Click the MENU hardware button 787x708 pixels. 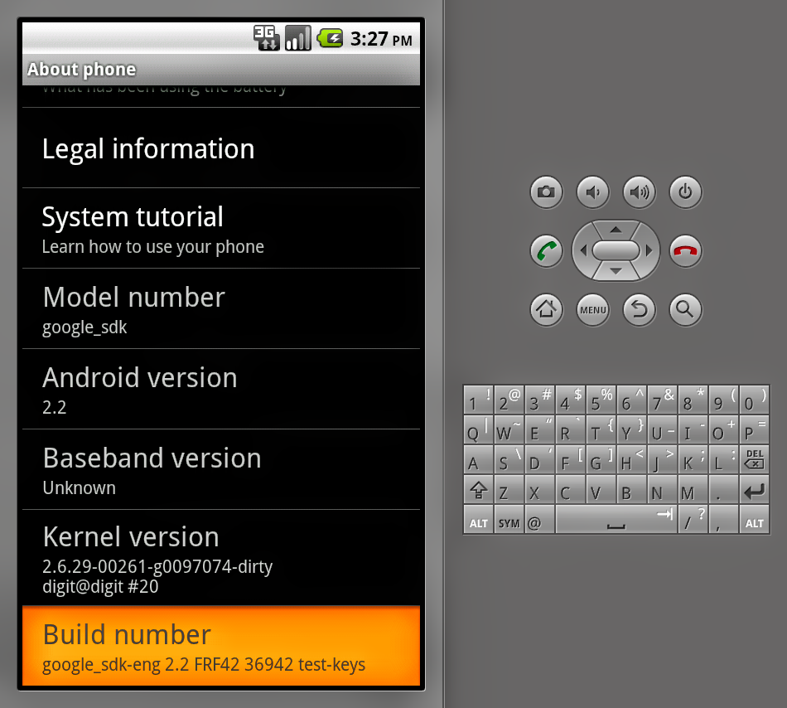pos(593,309)
